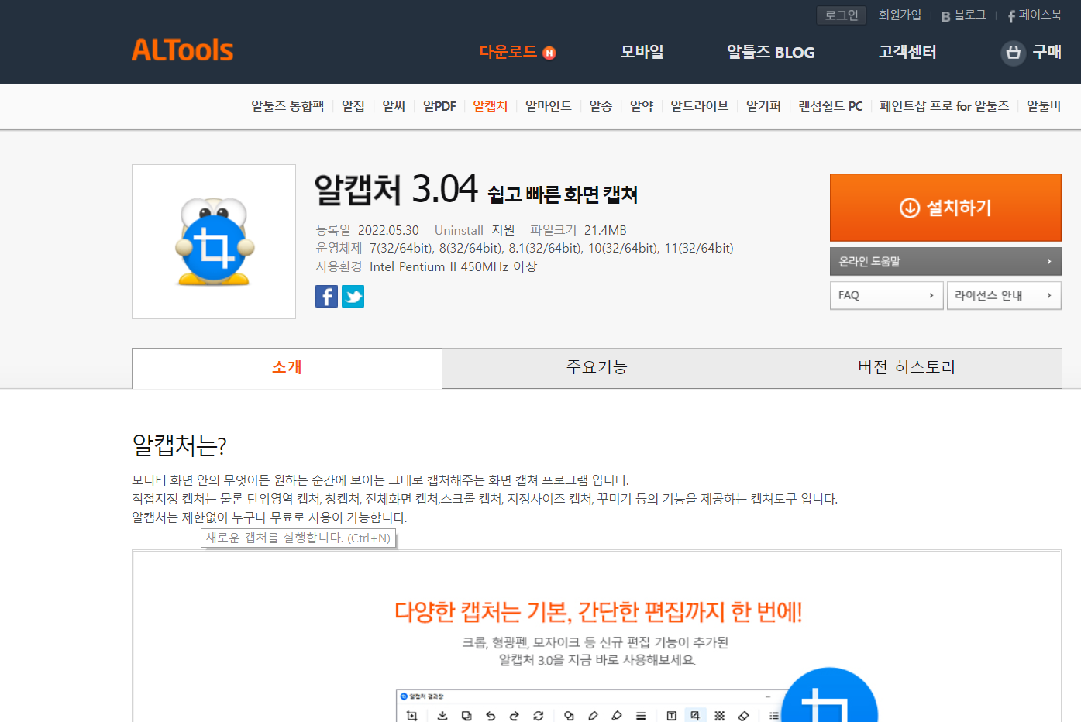Click the blog B icon in top bar
1081x722 pixels.
(945, 16)
